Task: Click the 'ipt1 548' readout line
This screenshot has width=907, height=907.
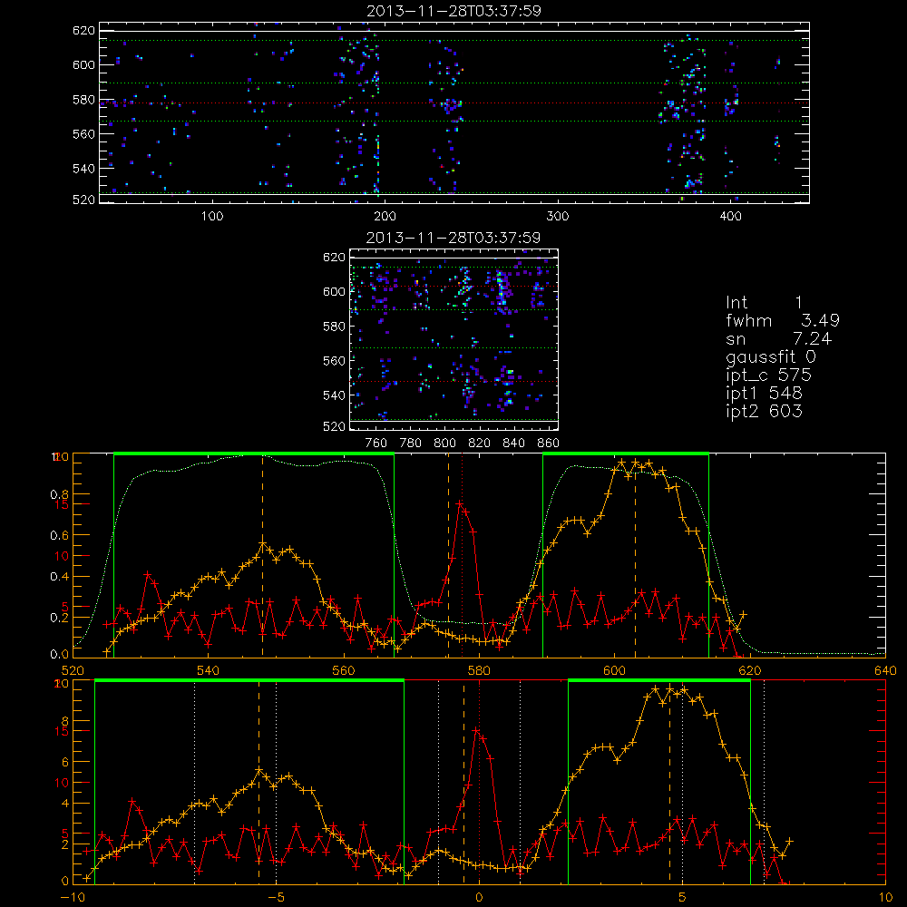Action: coord(764,394)
